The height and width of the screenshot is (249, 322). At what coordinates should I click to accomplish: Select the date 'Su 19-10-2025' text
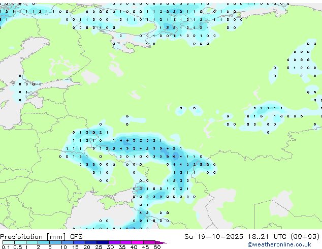[x=214, y=237]
